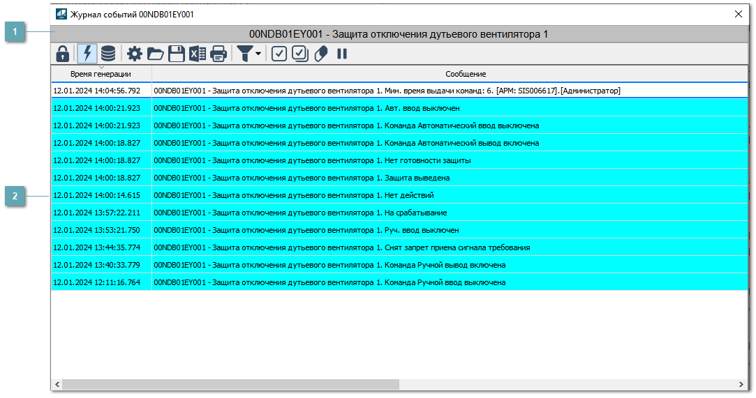This screenshot has width=756, height=398.
Task: Save the log with floppy disk icon
Action: pos(177,54)
